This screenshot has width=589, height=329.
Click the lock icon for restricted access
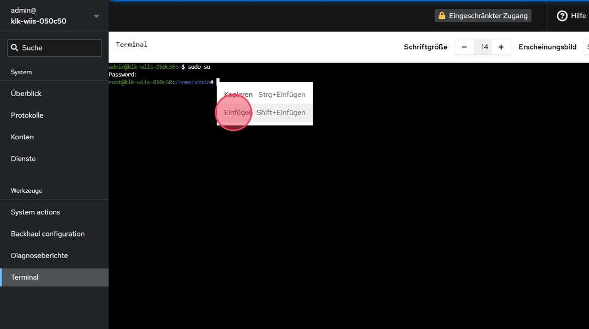[x=442, y=16]
